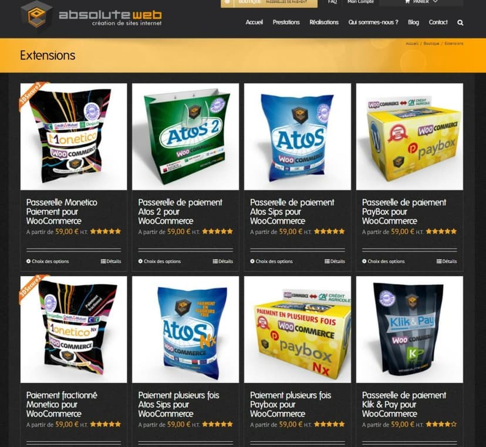
Task: Open Détails list icon for PayBox gateway
Action: click(x=439, y=261)
